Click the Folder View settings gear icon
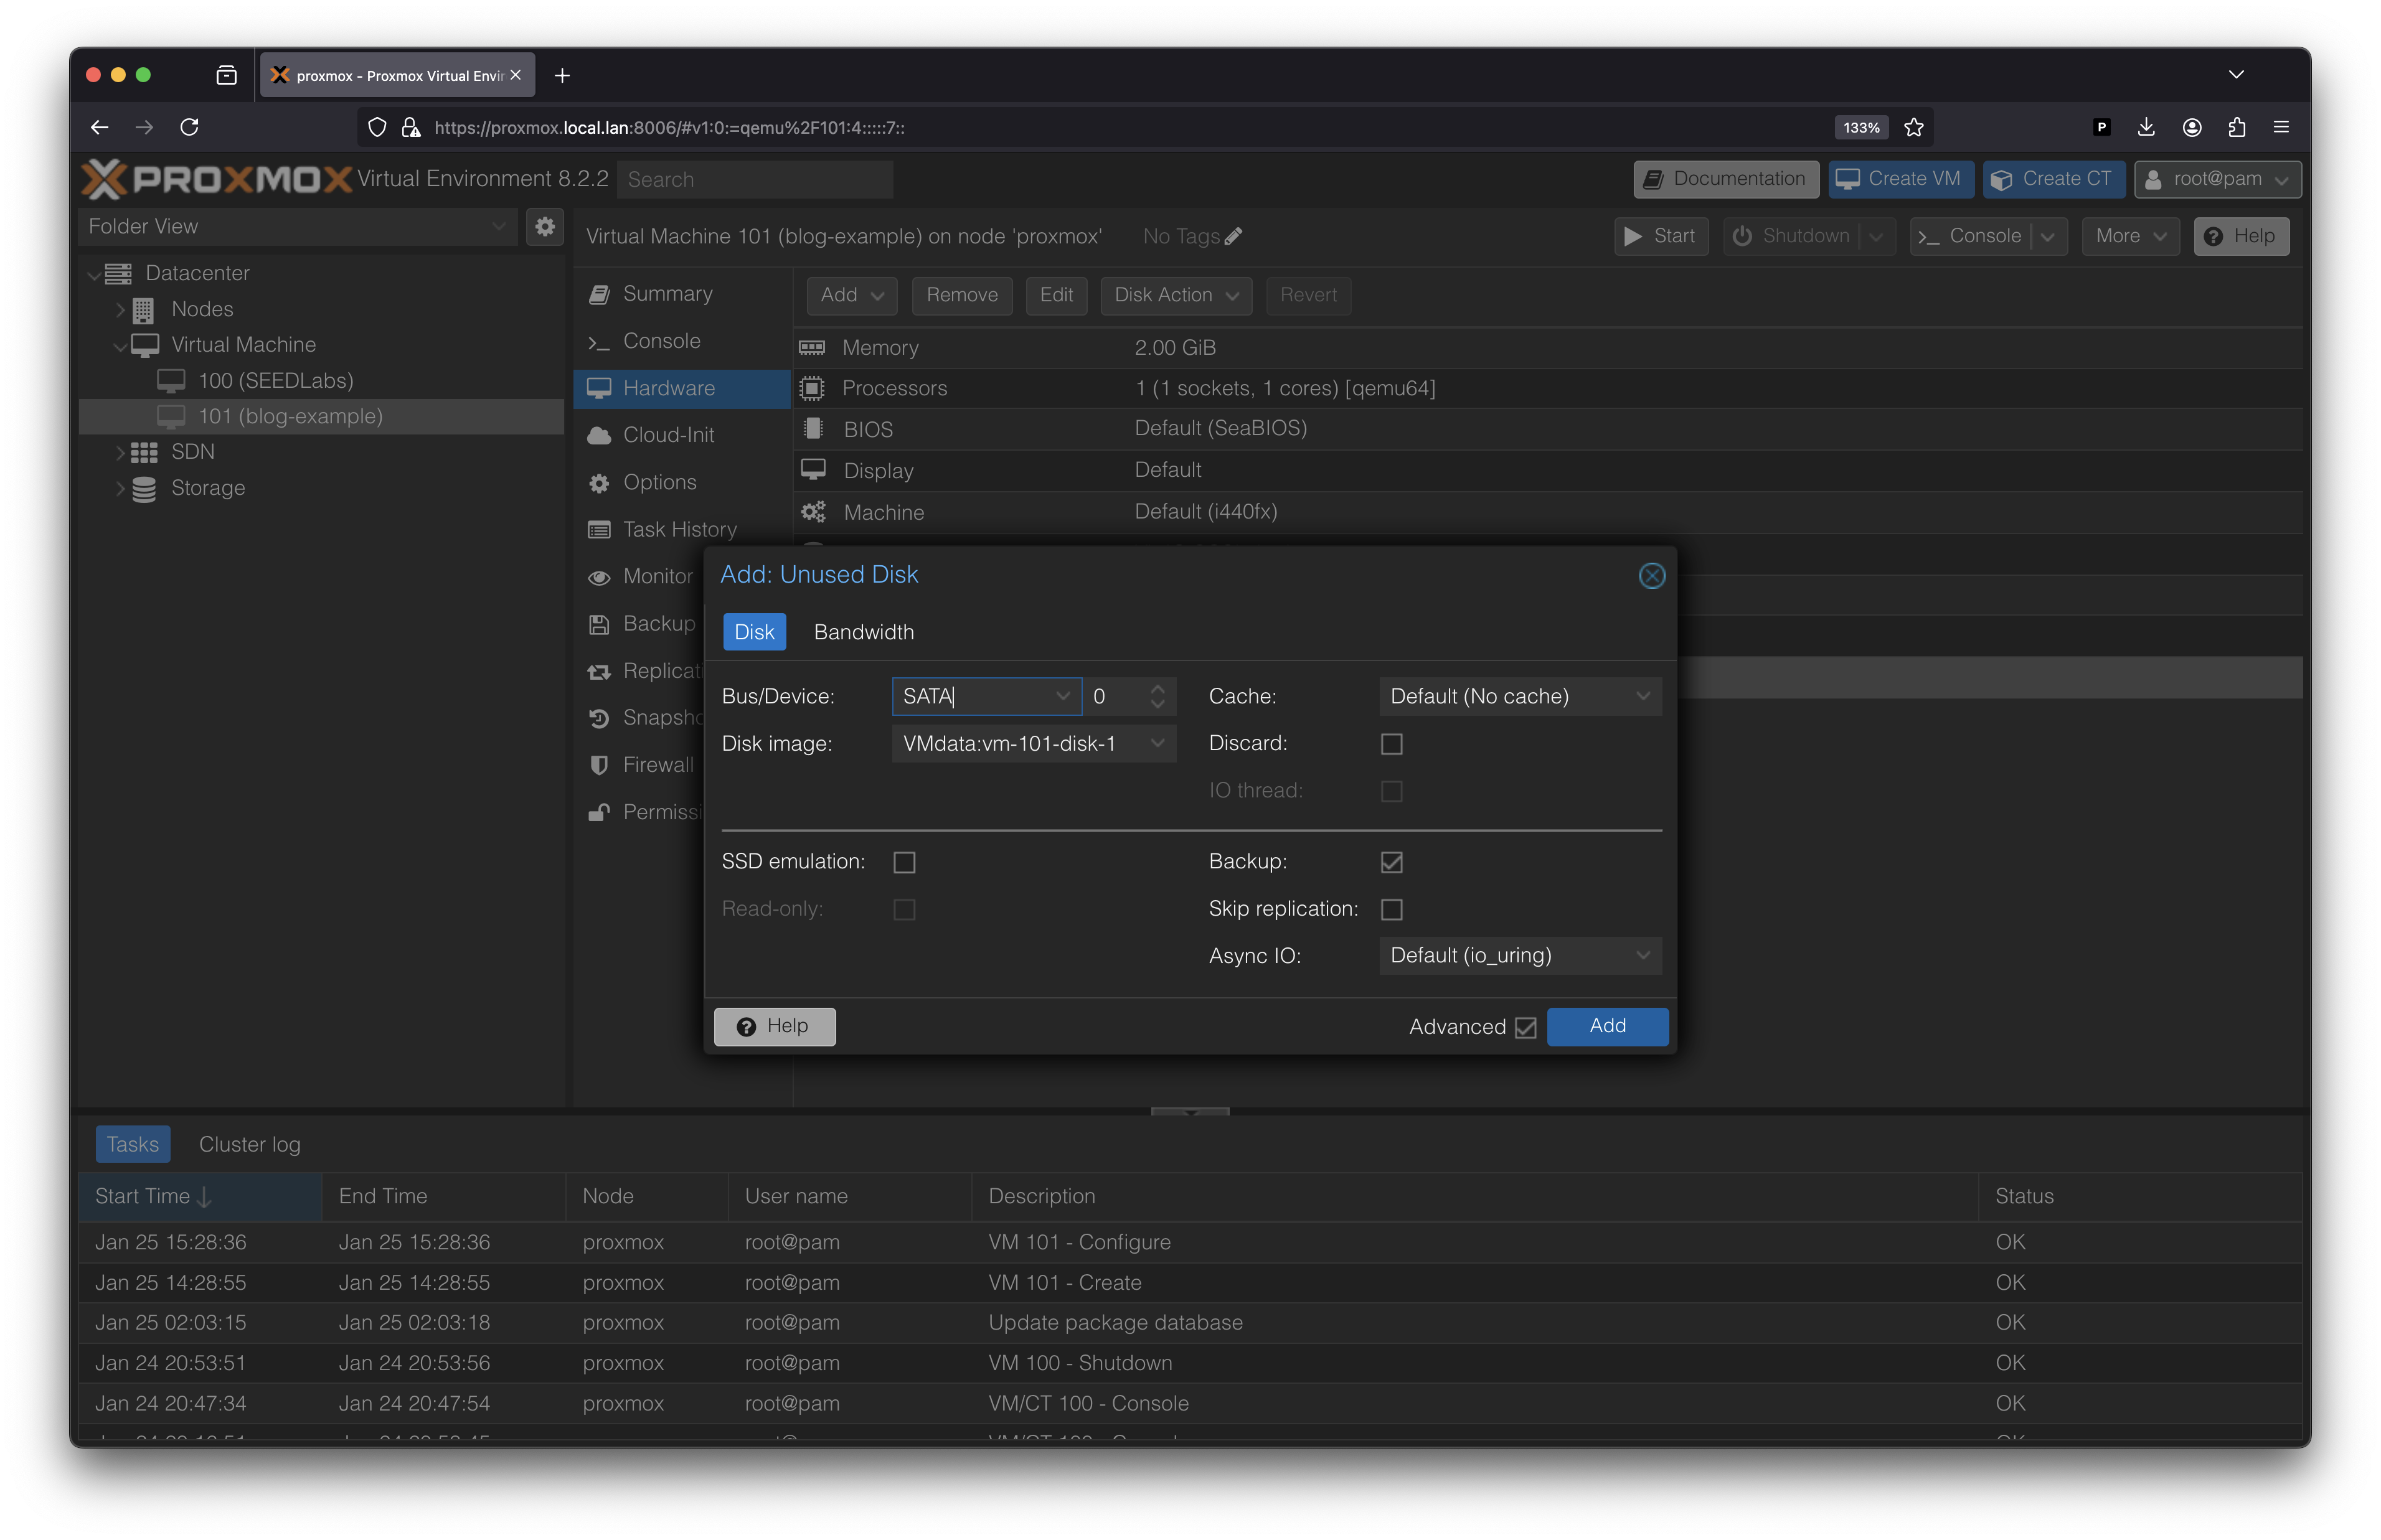 coord(545,226)
